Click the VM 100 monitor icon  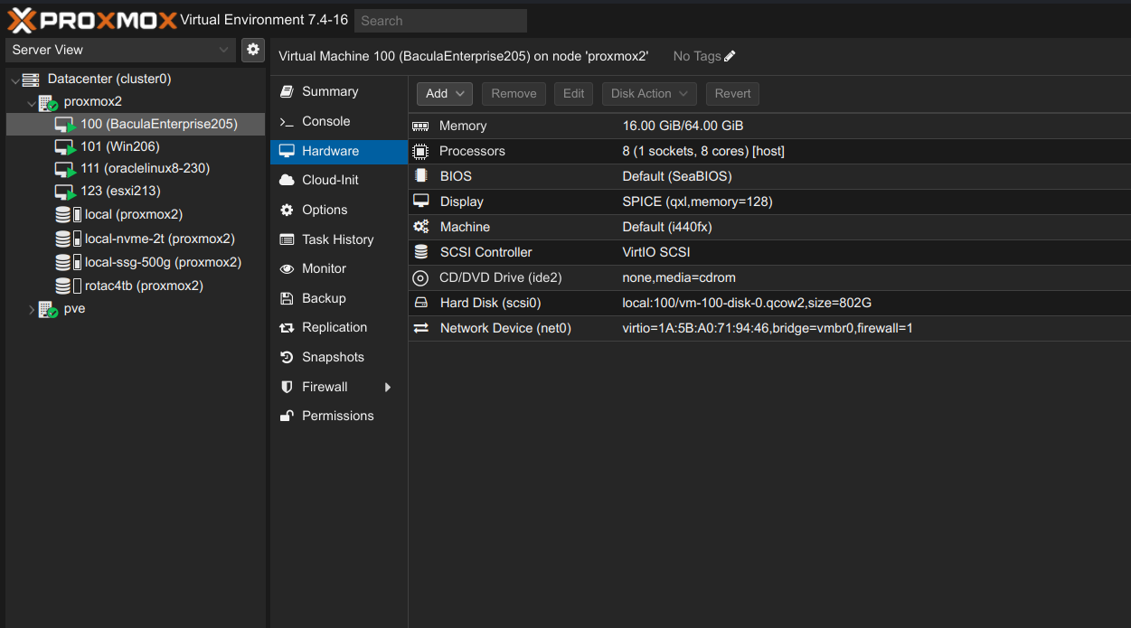65,125
